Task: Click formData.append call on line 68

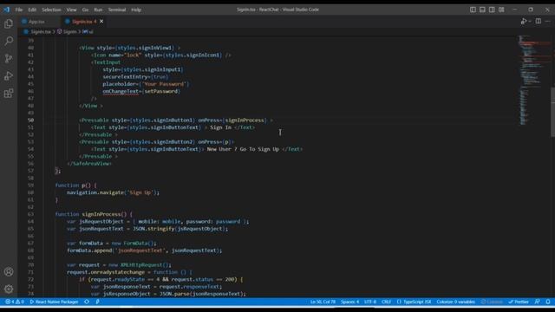Action: click(x=145, y=250)
